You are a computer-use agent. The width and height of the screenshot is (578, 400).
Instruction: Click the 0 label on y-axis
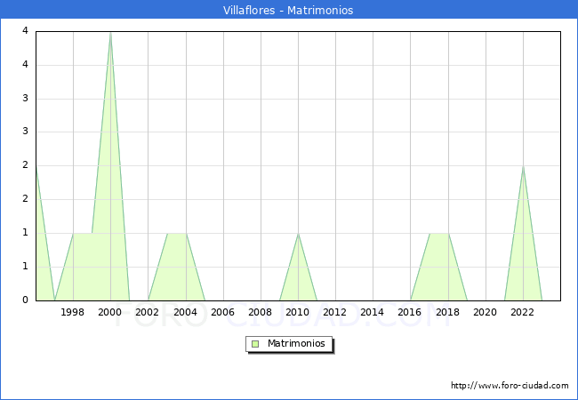25,300
